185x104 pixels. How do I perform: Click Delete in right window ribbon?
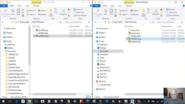point(135,10)
